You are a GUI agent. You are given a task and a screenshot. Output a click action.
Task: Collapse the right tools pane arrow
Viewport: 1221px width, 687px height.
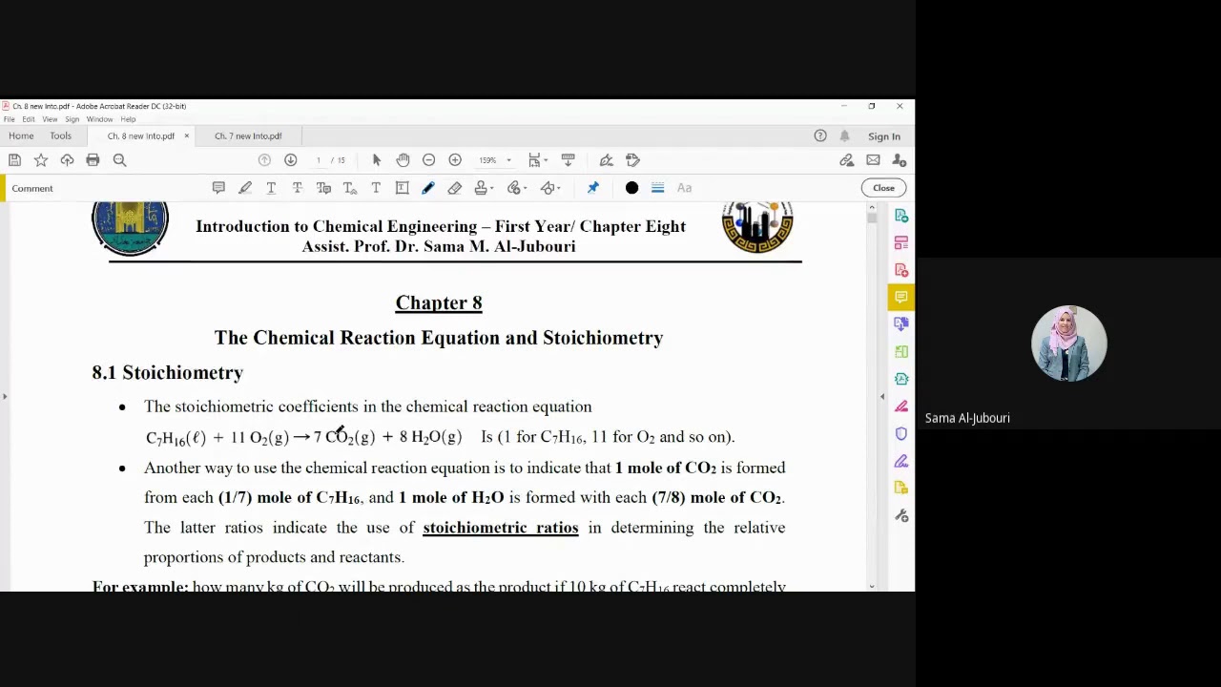click(882, 396)
